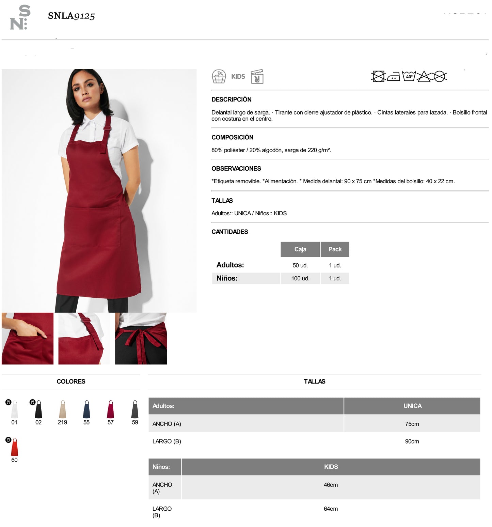Image resolution: width=492 pixels, height=527 pixels.
Task: Pick dark grey apron color 59
Action: click(x=135, y=409)
